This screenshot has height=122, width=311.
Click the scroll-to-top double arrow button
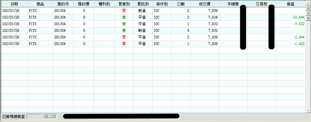click(x=308, y=8)
